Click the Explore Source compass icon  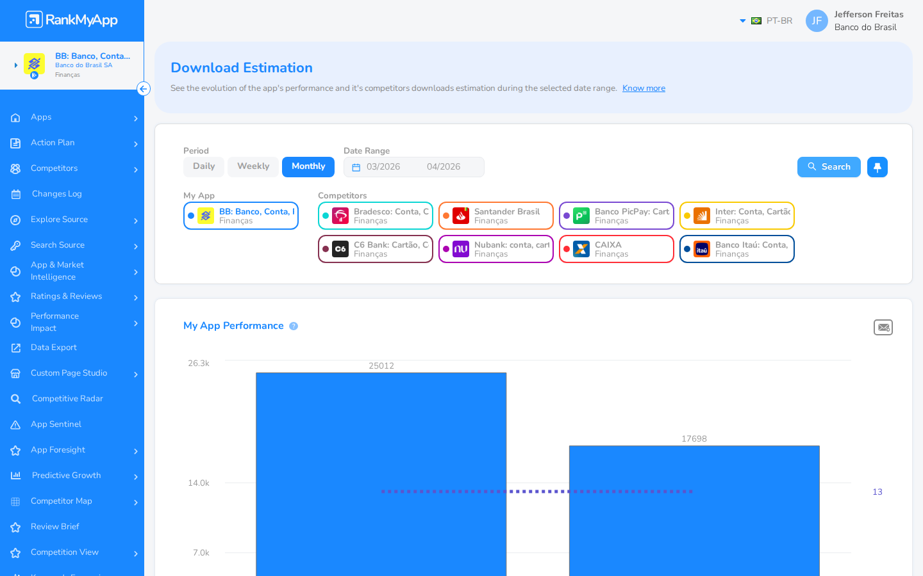click(x=15, y=220)
